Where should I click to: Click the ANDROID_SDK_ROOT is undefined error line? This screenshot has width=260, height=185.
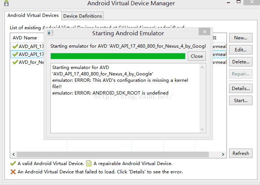pos(110,93)
